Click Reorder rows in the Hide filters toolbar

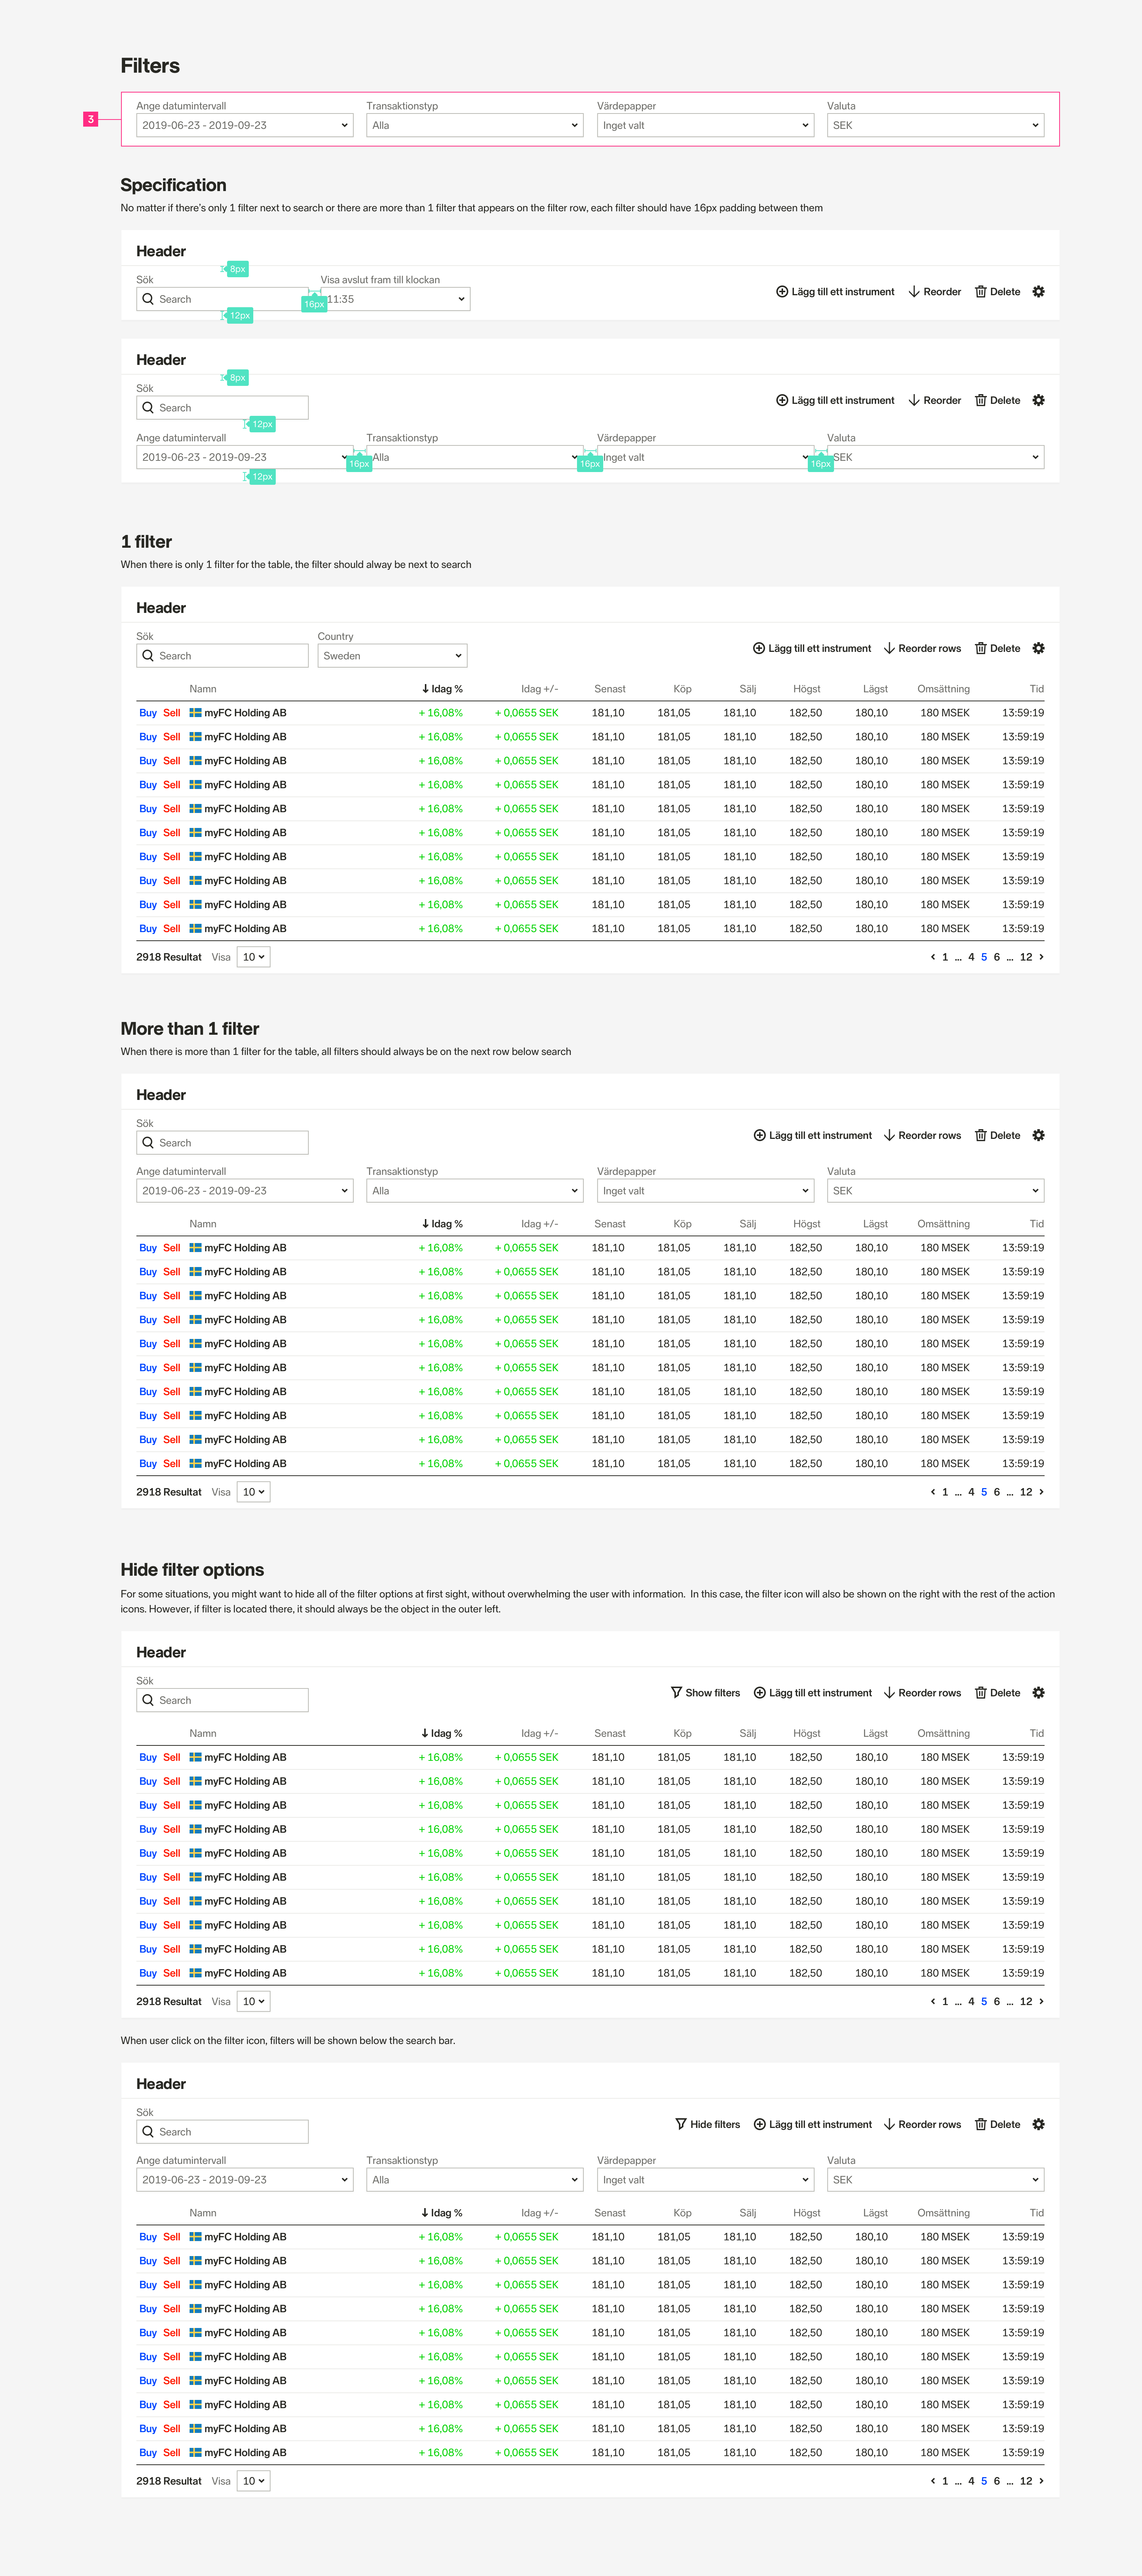[922, 2124]
